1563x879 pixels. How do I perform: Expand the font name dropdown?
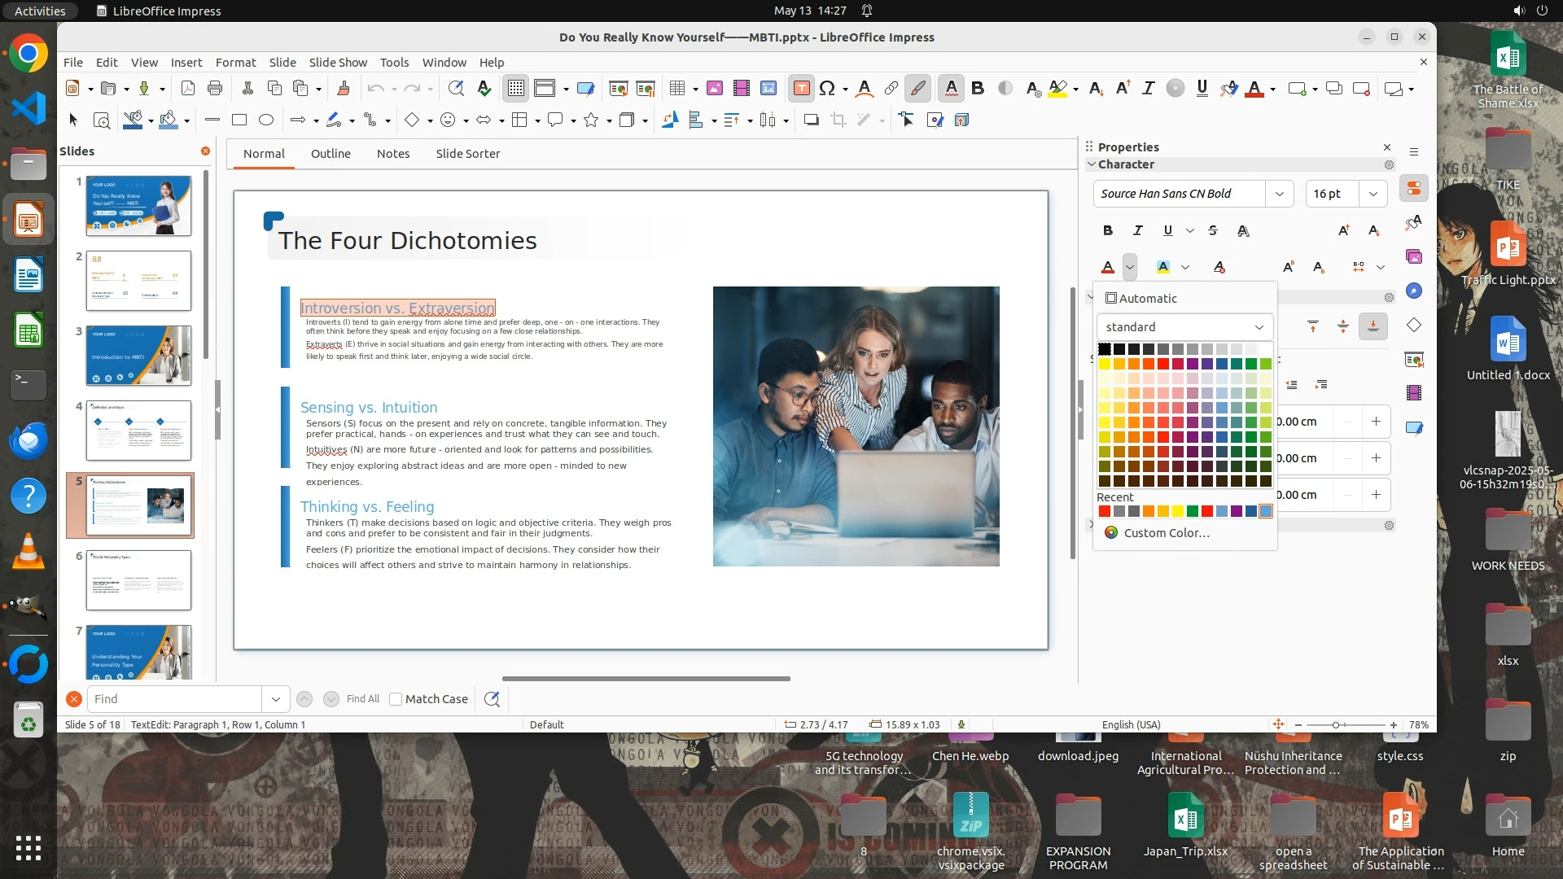tap(1279, 194)
